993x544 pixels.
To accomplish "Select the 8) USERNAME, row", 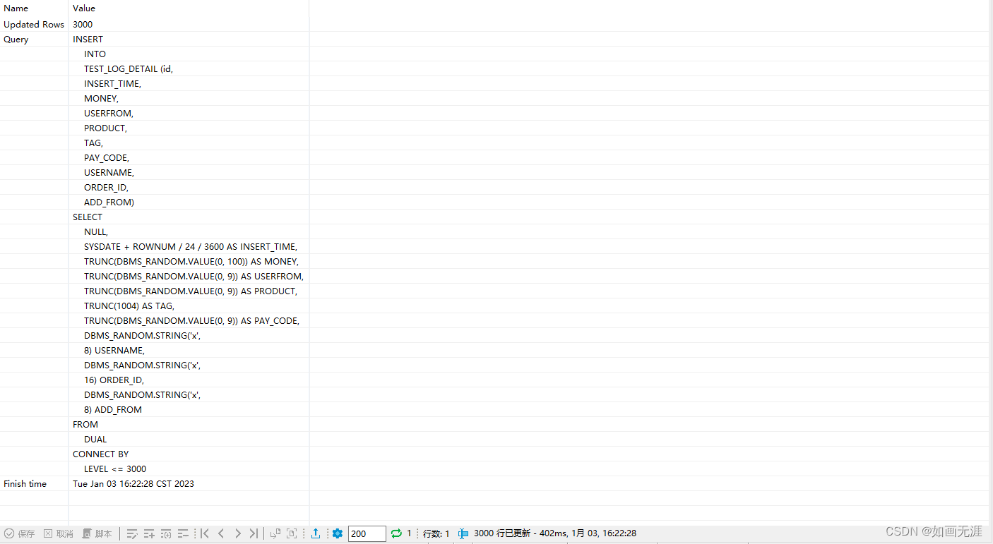I will 189,350.
